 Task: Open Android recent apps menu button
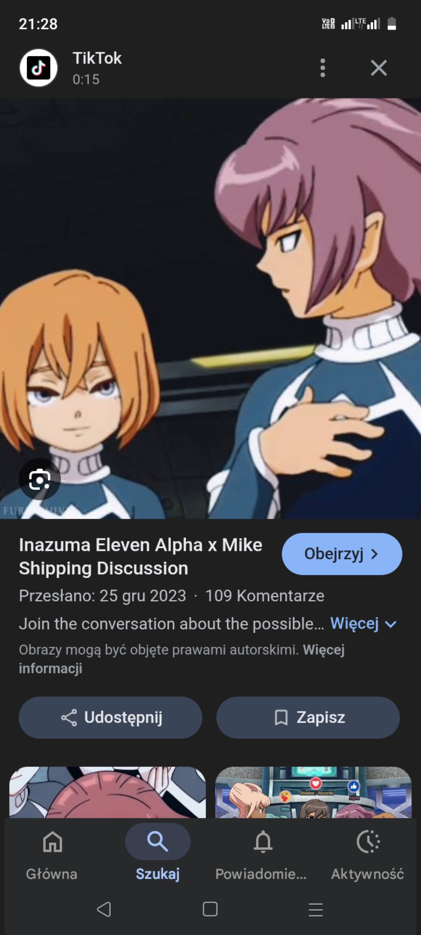point(316,909)
